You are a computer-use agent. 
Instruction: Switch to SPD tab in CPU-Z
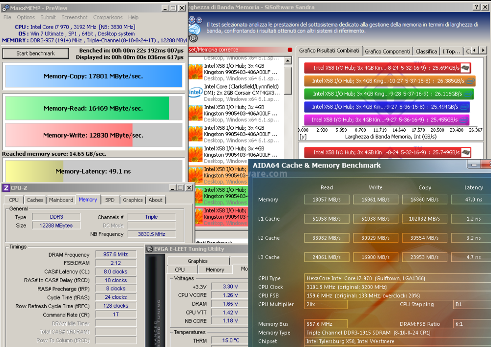pyautogui.click(x=109, y=200)
